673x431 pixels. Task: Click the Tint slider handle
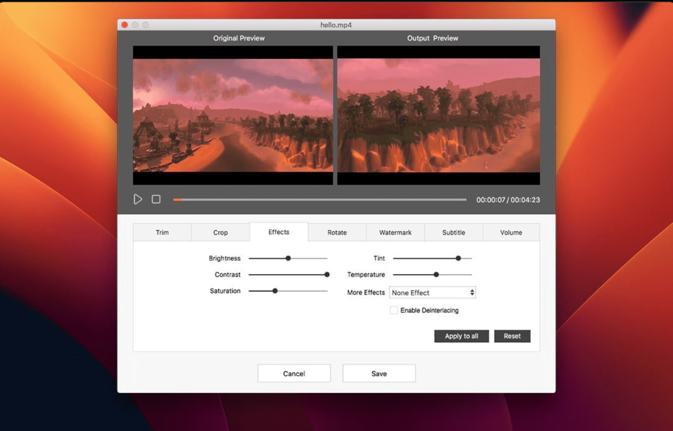(x=458, y=258)
